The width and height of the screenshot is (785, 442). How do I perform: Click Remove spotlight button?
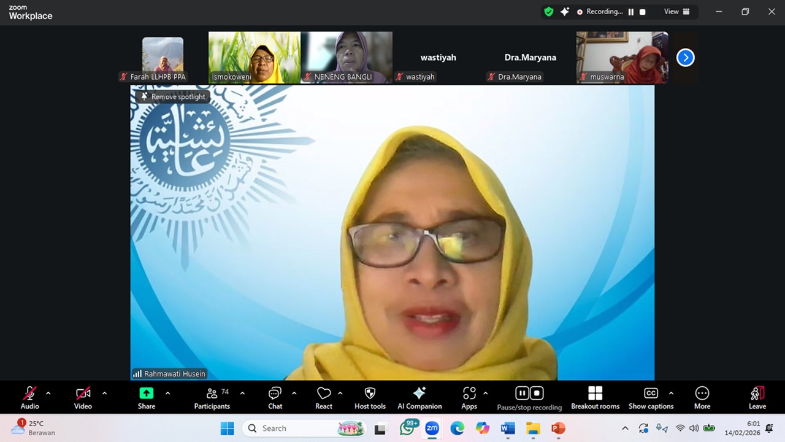pyautogui.click(x=173, y=96)
